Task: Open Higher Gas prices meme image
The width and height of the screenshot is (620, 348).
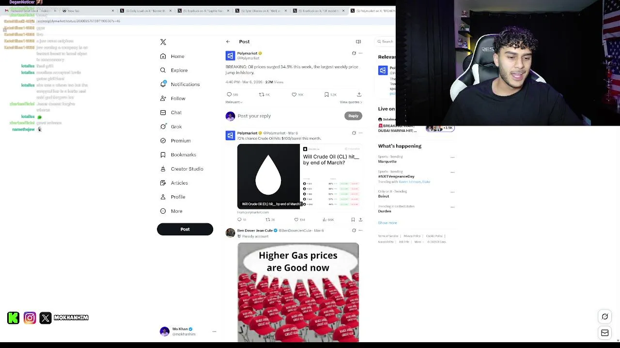Action: tap(298, 292)
